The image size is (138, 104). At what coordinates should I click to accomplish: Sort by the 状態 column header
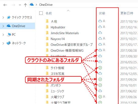coord(102,13)
